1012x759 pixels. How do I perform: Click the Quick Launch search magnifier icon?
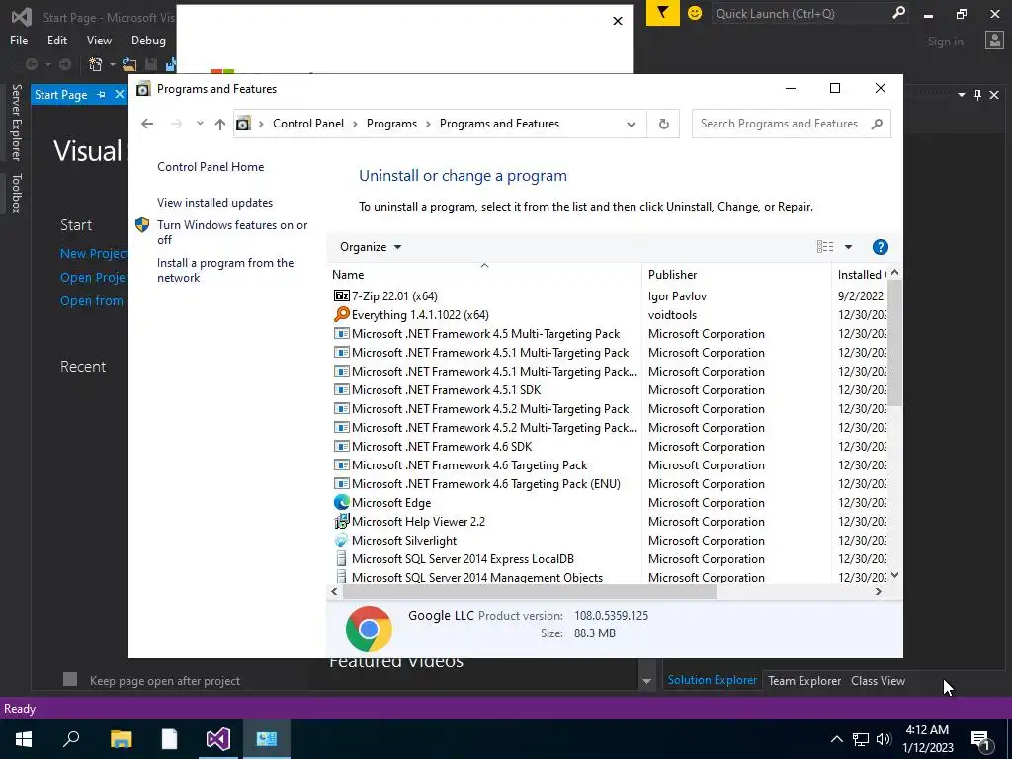click(897, 13)
